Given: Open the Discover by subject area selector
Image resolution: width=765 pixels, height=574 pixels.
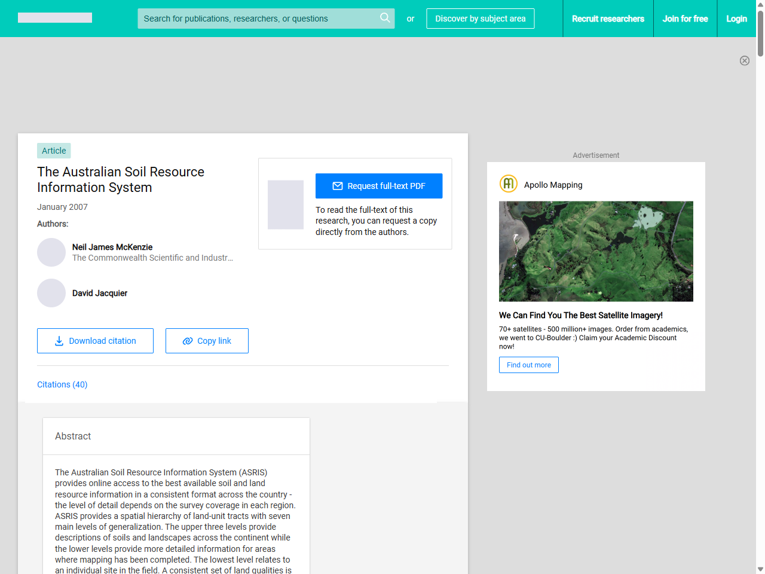Looking at the screenshot, I should 480,19.
